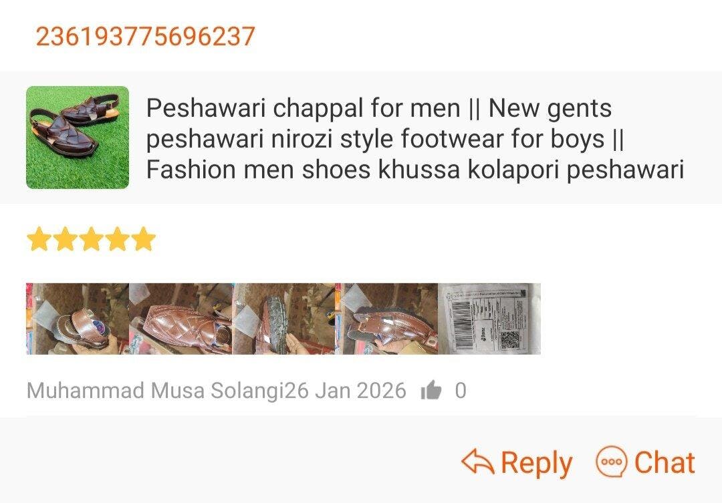View the shipping label review photo

[489, 319]
